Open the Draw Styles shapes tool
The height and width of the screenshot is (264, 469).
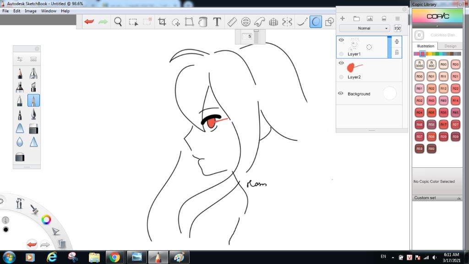pos(329,22)
